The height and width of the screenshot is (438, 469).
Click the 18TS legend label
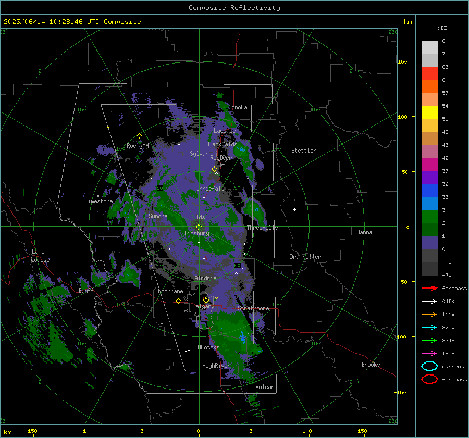point(448,354)
